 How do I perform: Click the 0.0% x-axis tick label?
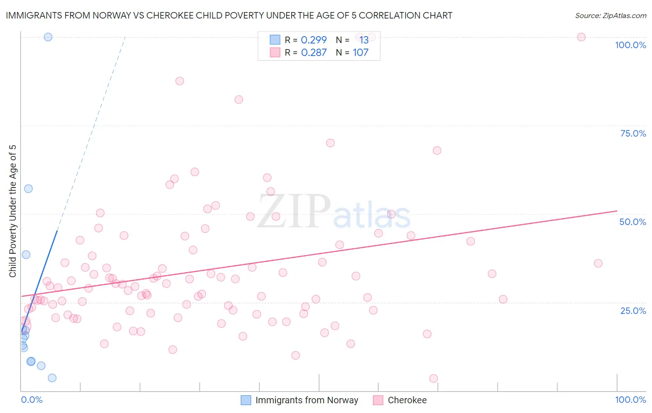[32, 400]
